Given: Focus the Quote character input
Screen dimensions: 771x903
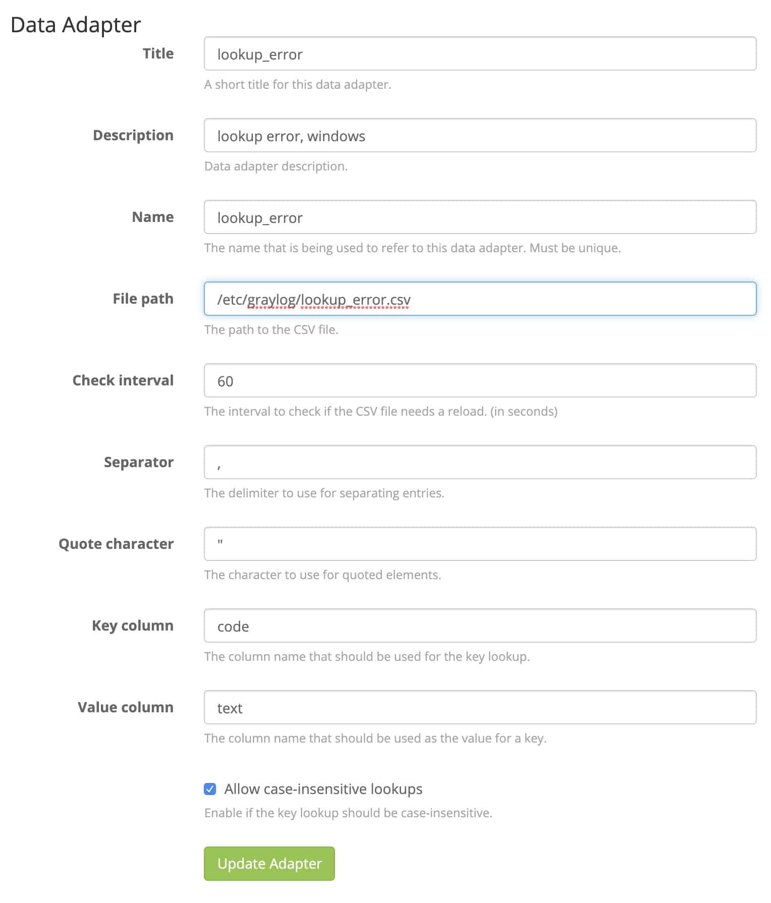Looking at the screenshot, I should pos(479,544).
